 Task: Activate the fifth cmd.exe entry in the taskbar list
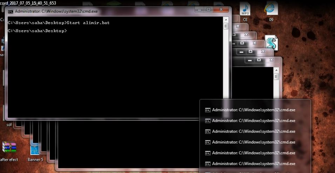point(254,153)
